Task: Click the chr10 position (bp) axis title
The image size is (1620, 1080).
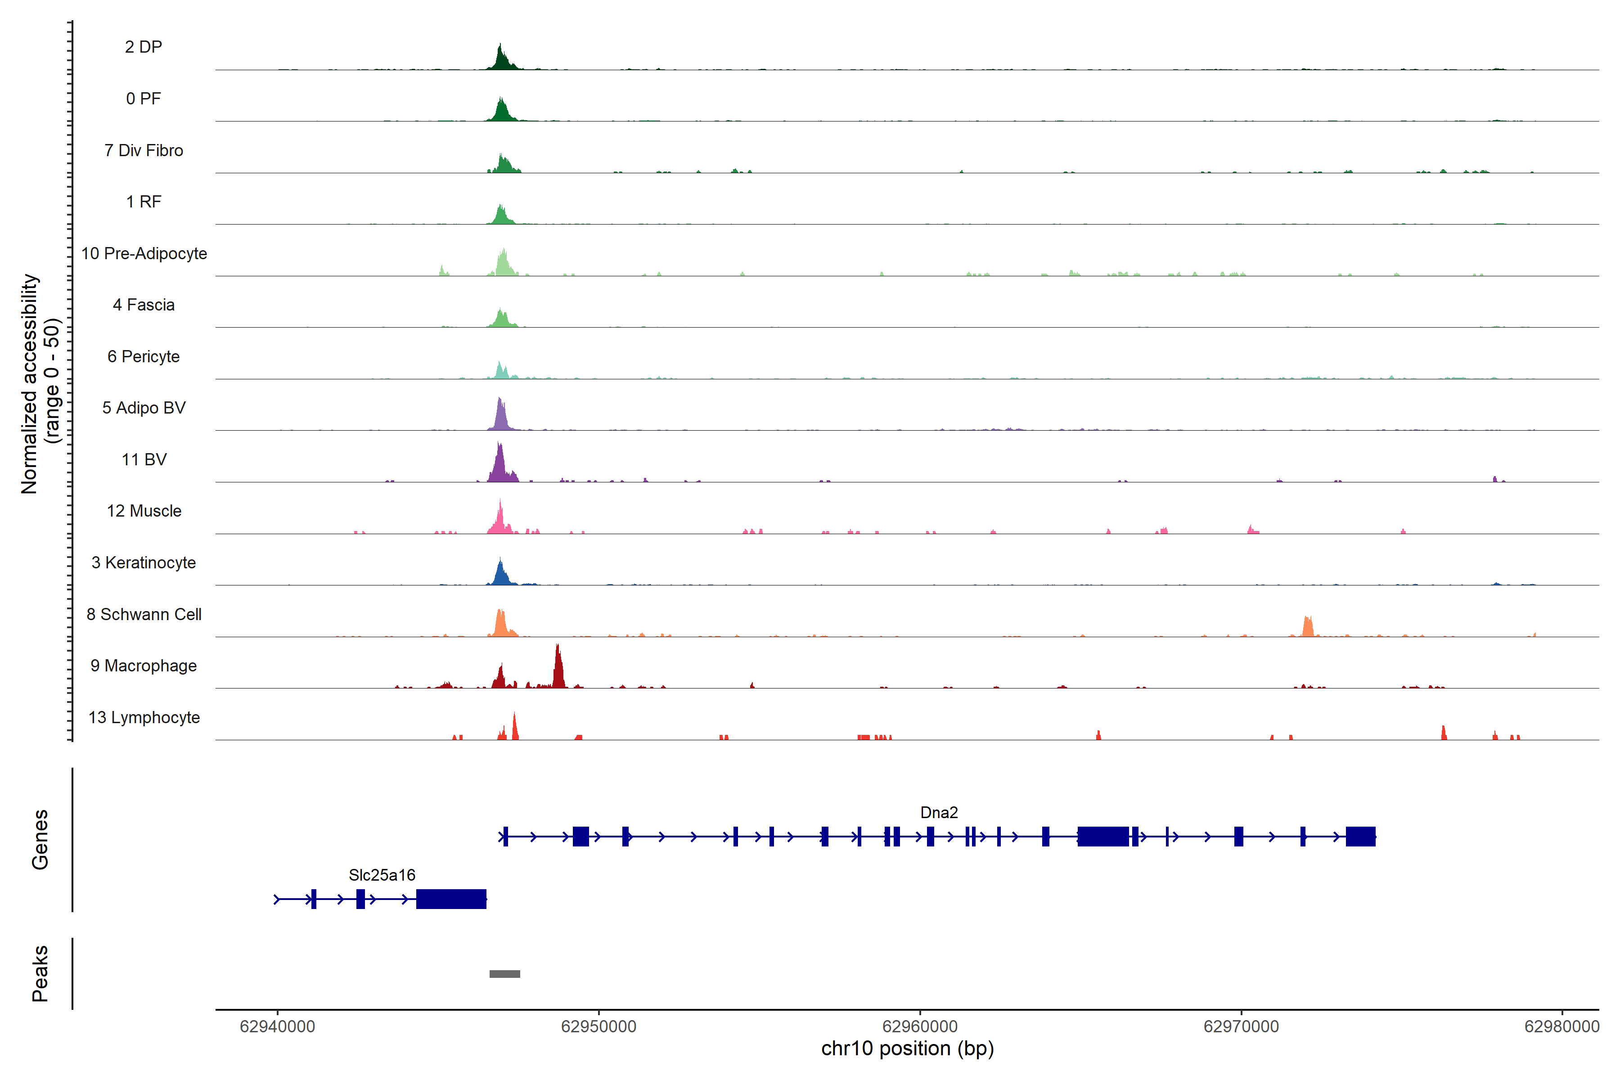Action: point(907,1049)
